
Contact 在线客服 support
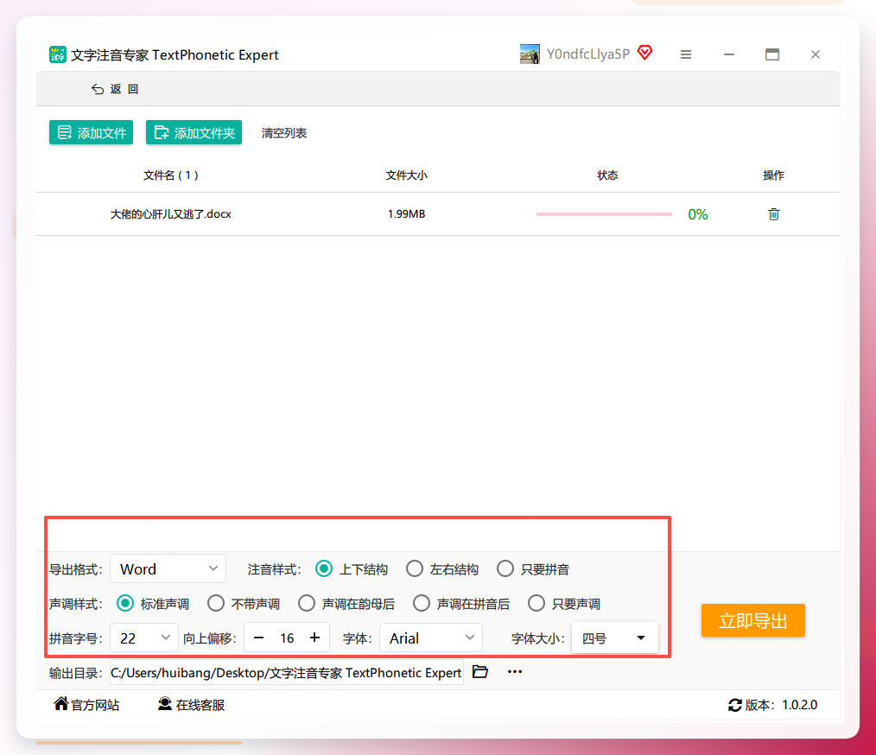pyautogui.click(x=191, y=704)
